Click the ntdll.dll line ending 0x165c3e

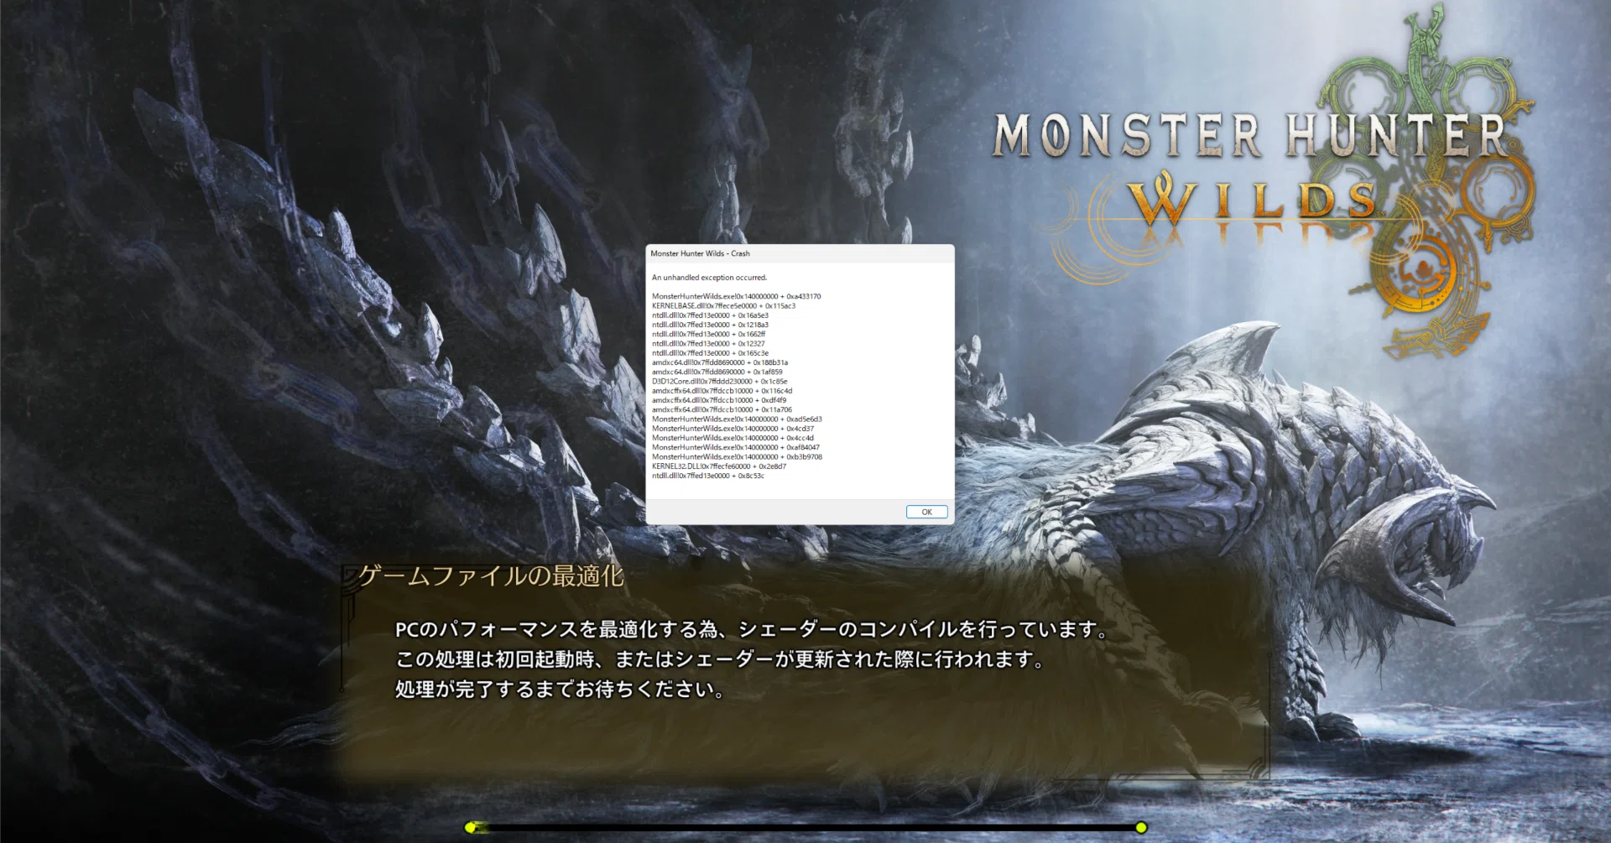710,353
